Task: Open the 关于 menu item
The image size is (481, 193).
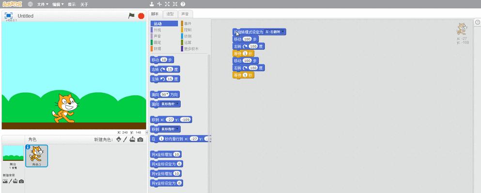Action: (84, 4)
